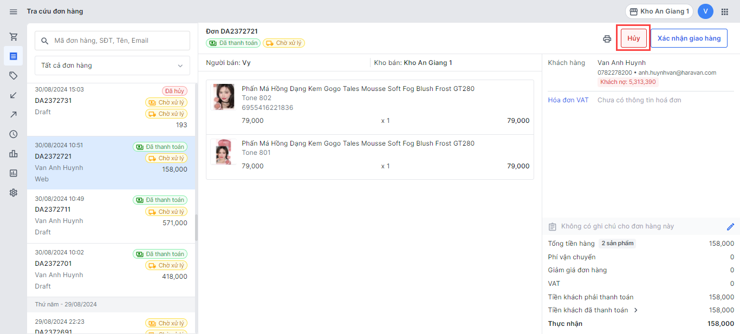
Task: Open the down-left arrow sidebar icon
Action: (14, 95)
